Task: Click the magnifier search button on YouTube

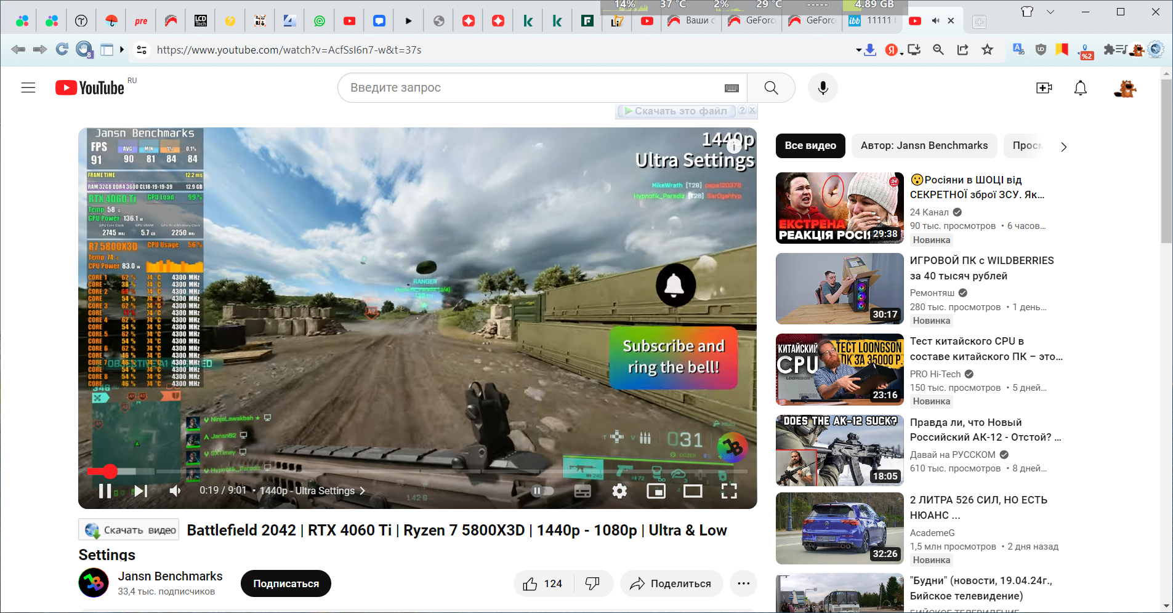Action: point(771,88)
